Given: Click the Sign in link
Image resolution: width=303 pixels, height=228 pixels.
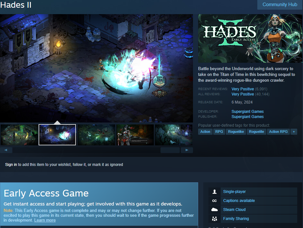Looking at the screenshot, I should [11, 165].
